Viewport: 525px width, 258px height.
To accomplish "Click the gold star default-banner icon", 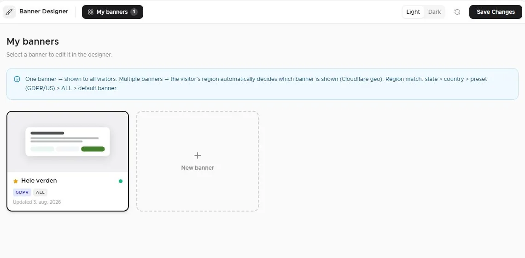I will [x=15, y=181].
